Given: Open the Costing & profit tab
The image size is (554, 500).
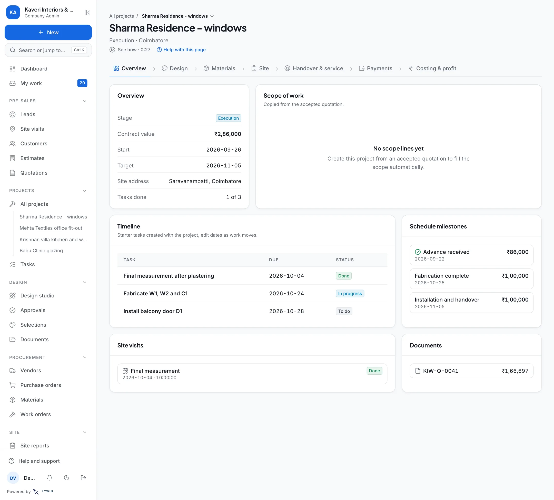Looking at the screenshot, I should (432, 68).
